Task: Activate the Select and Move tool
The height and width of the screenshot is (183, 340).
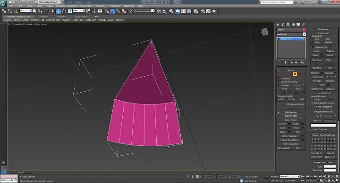Action: pos(59,11)
